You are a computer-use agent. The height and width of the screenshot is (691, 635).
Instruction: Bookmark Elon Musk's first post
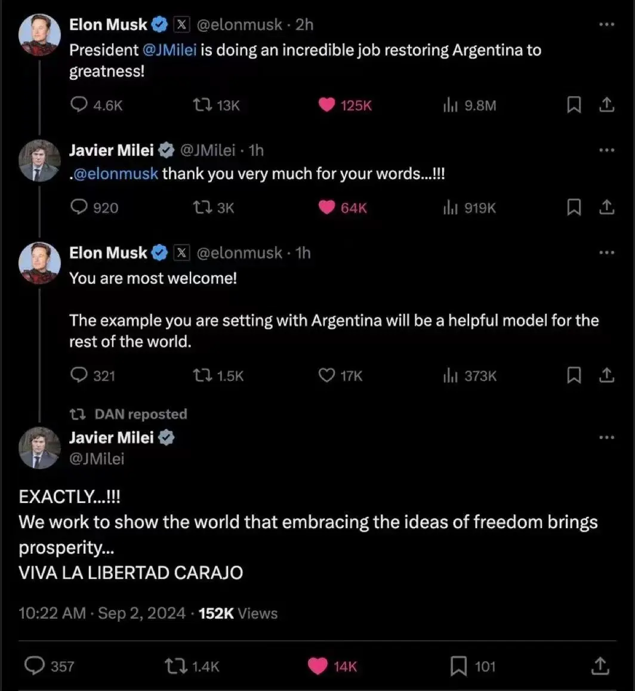coord(574,106)
